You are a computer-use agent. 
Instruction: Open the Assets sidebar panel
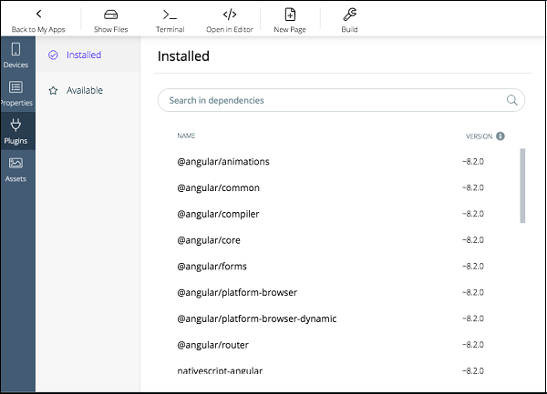(x=15, y=168)
